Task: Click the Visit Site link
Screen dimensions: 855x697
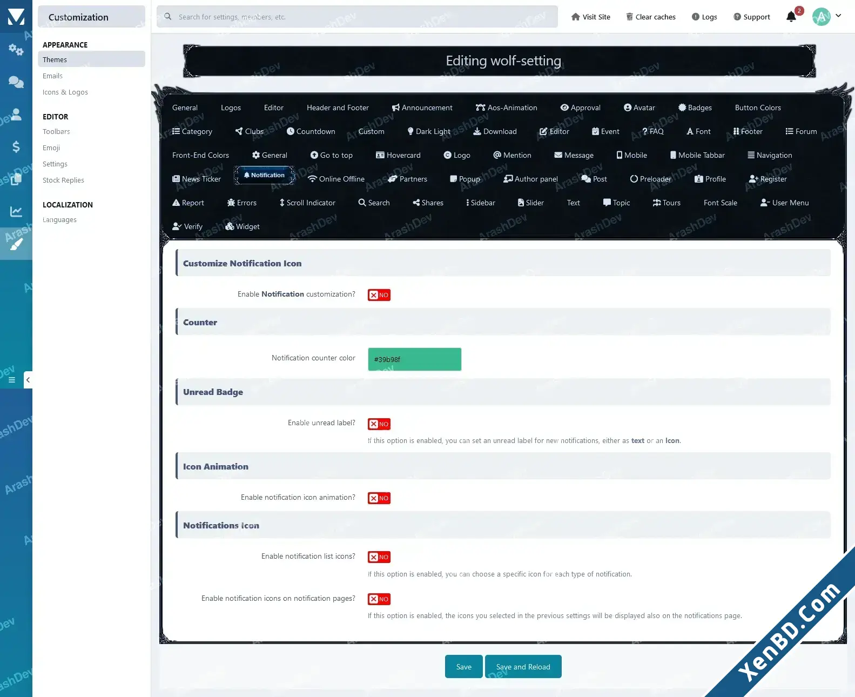Action: (x=591, y=17)
